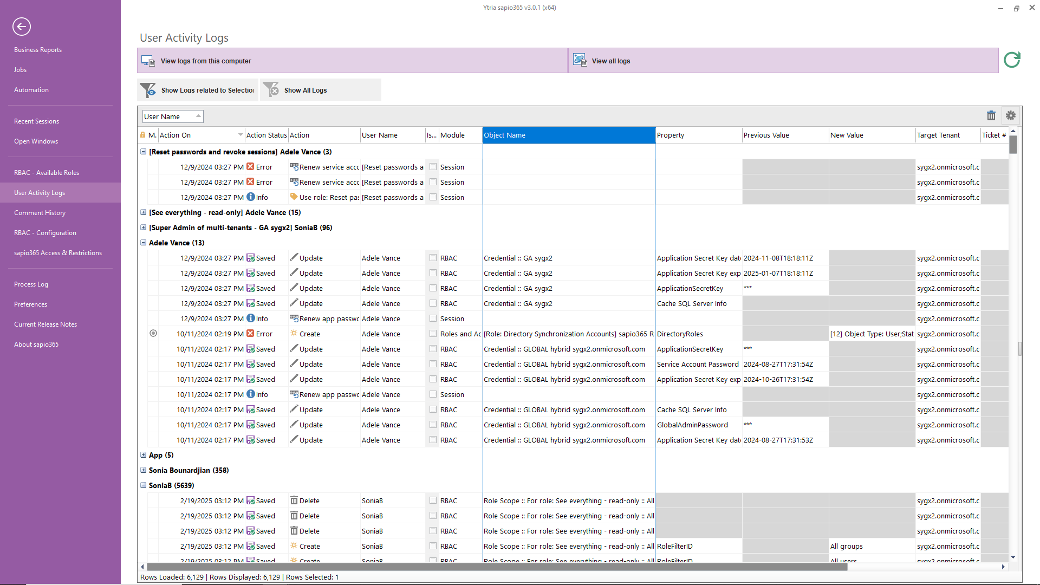
Task: Collapse the Adele Vance (13) group
Action: 144,243
